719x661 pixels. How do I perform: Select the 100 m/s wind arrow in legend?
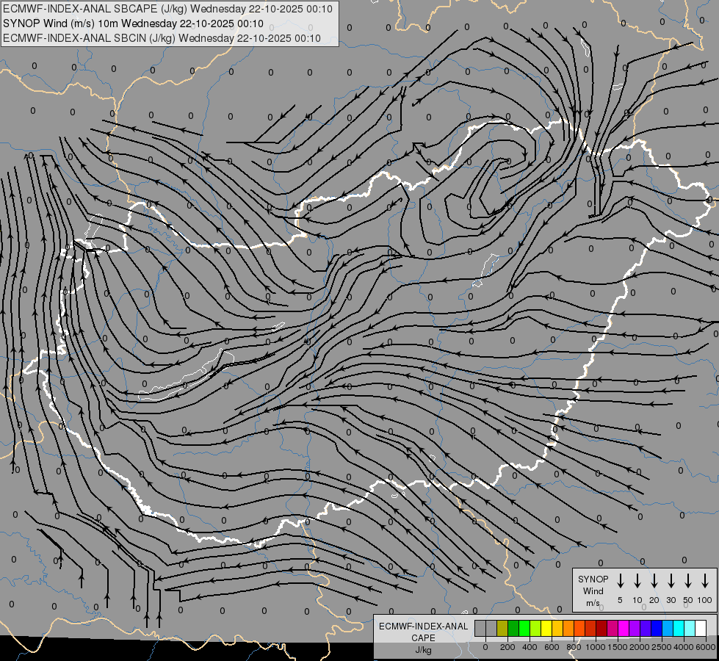pos(705,581)
